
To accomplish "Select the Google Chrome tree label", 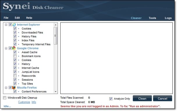I will (x=28, y=48).
